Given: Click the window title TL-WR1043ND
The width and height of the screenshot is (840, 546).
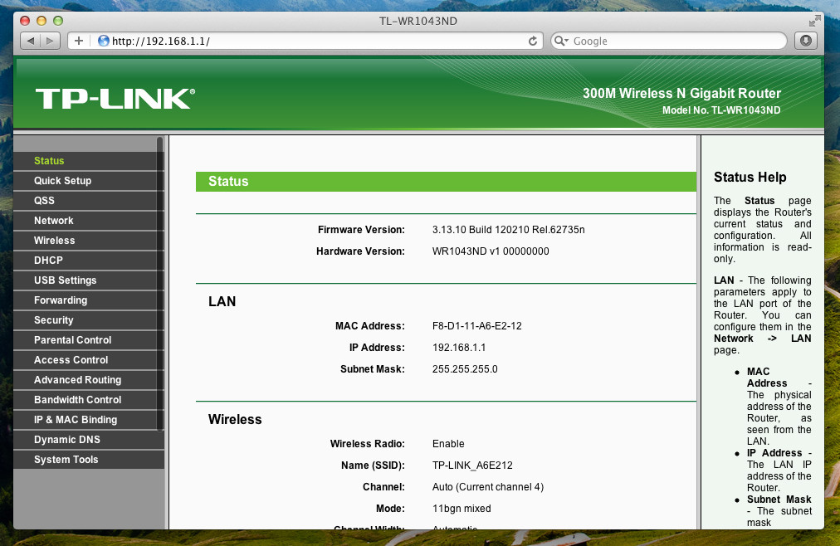Looking at the screenshot, I should point(418,21).
